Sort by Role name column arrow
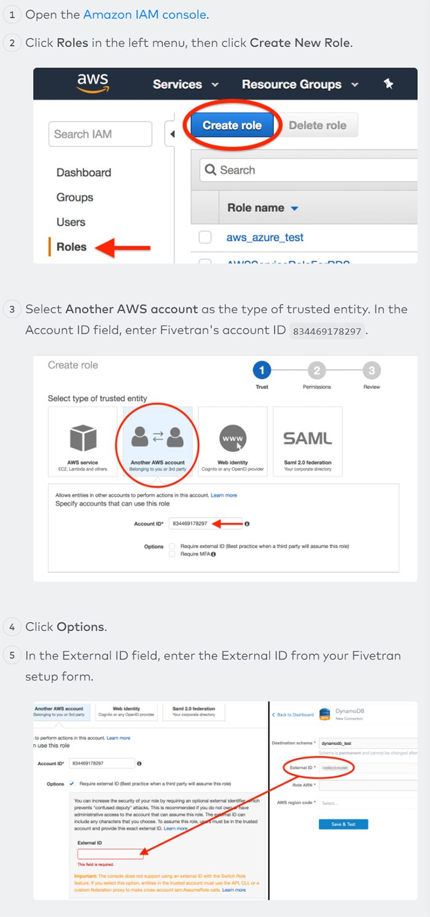 (x=295, y=208)
